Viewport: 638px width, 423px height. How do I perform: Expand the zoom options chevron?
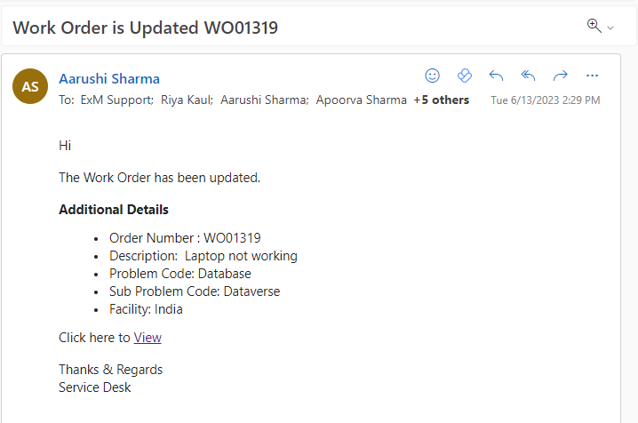tap(610, 28)
